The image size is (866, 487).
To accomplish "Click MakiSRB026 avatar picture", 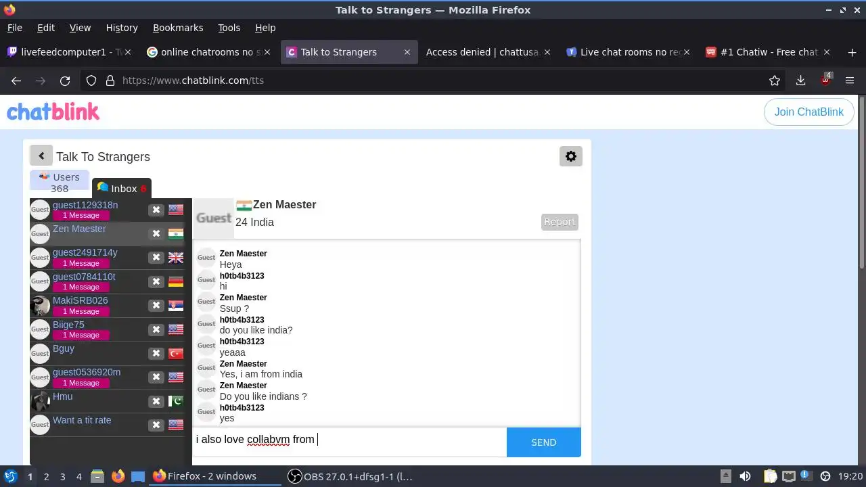I will coord(40,306).
